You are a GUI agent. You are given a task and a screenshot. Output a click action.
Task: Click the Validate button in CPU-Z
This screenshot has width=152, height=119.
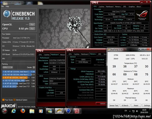pyautogui.click(x=101, y=104)
